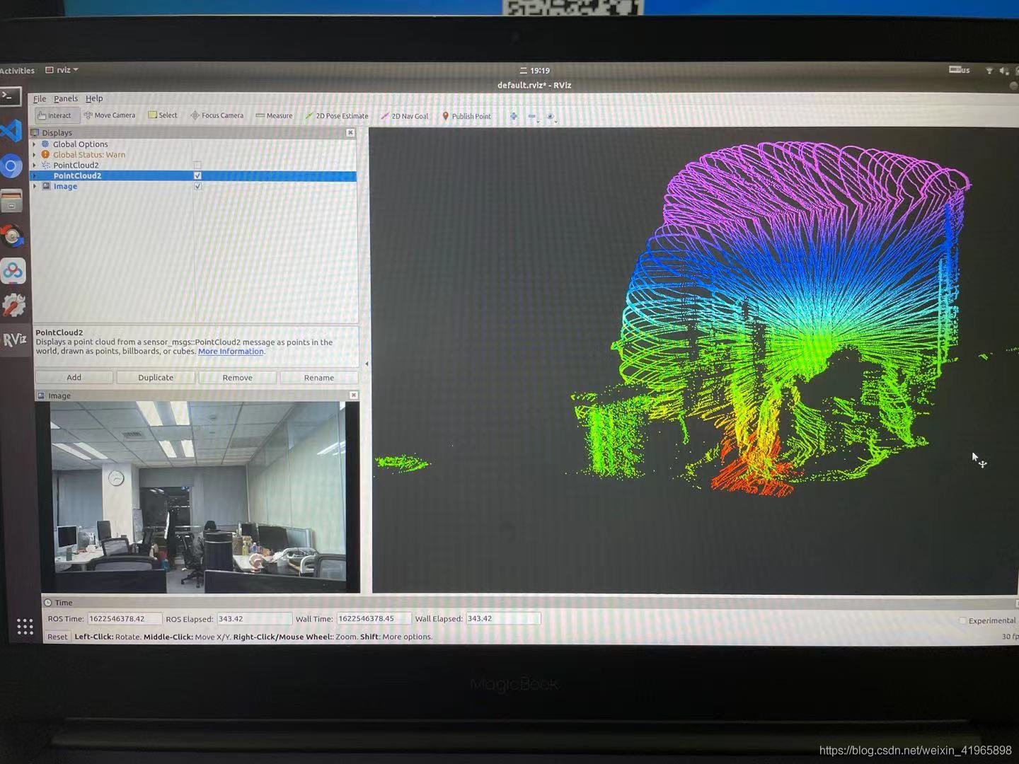1019x764 pixels.
Task: Open the More Information link
Action: [231, 351]
